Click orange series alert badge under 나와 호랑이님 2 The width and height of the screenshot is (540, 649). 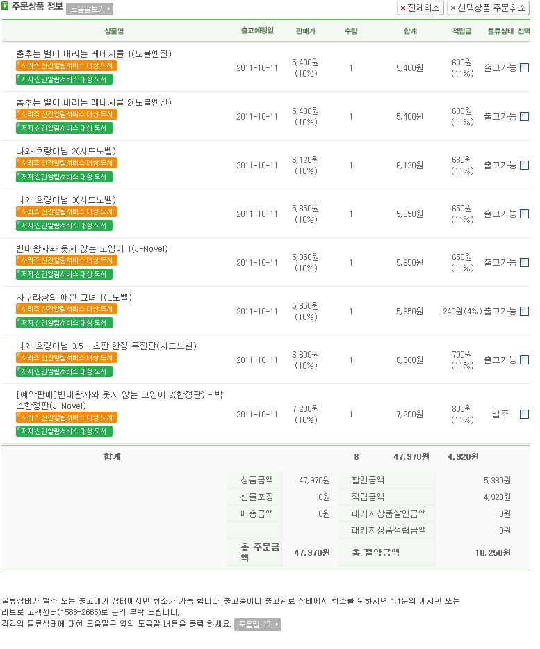click(66, 163)
